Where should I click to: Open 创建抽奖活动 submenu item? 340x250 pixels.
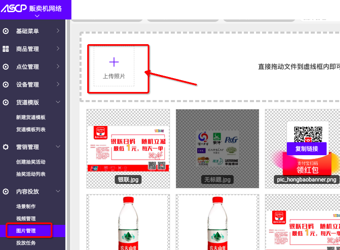pos(31,162)
